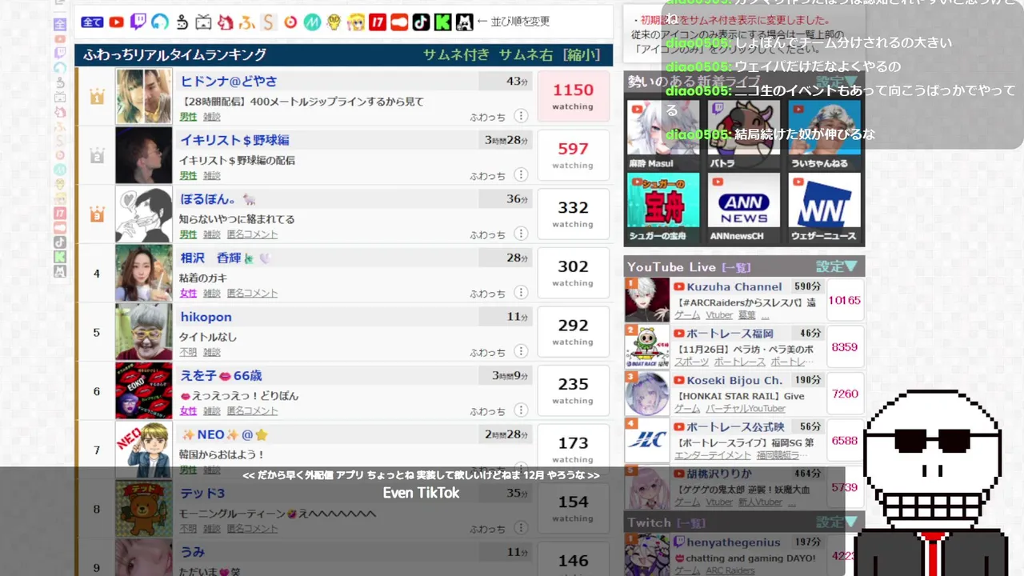
Task: Expand 設定▼ in the YouTube Live header
Action: 837,266
